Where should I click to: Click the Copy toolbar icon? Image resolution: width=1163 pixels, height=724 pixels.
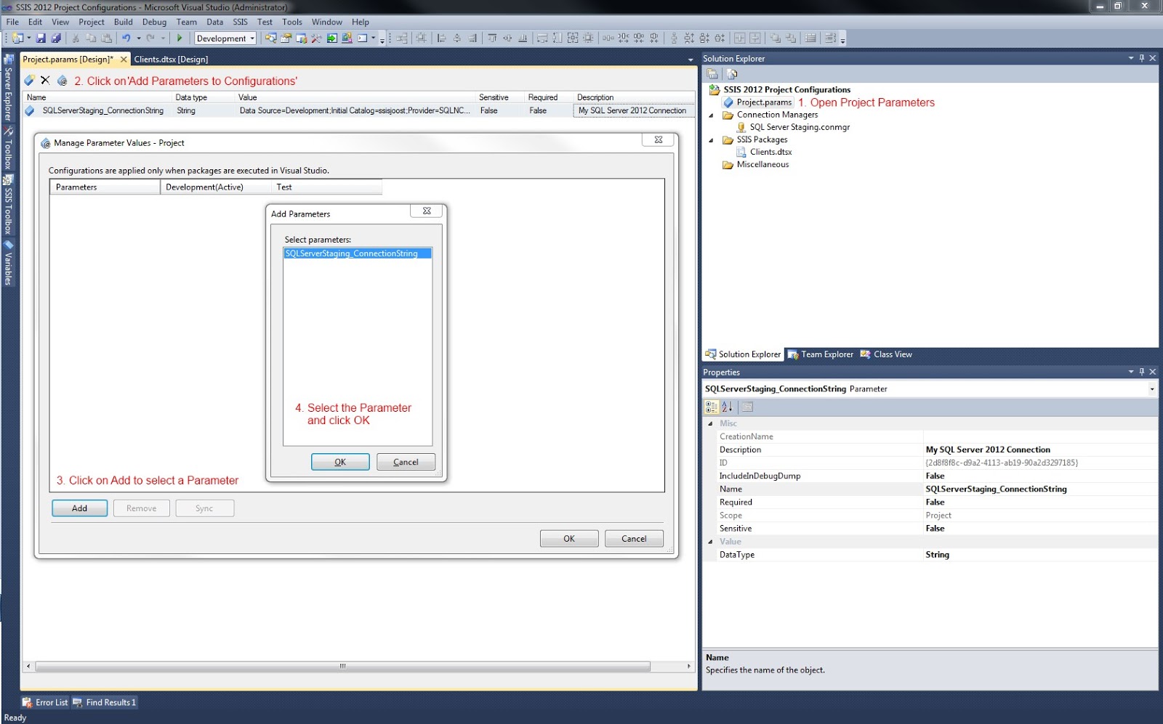coord(91,38)
